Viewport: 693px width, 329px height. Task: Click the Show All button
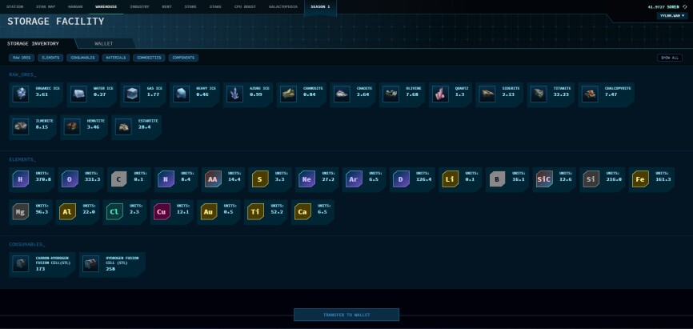point(670,58)
